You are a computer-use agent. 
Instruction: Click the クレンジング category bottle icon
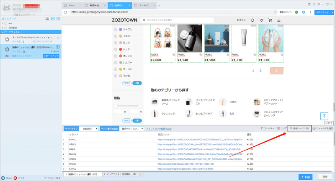155,114
